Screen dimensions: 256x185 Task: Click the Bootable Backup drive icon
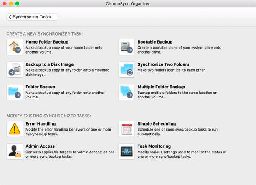click(x=127, y=47)
